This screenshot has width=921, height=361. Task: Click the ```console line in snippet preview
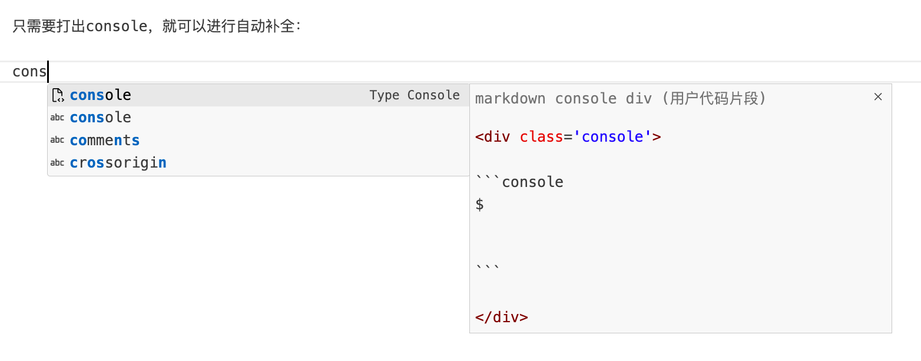point(519,182)
